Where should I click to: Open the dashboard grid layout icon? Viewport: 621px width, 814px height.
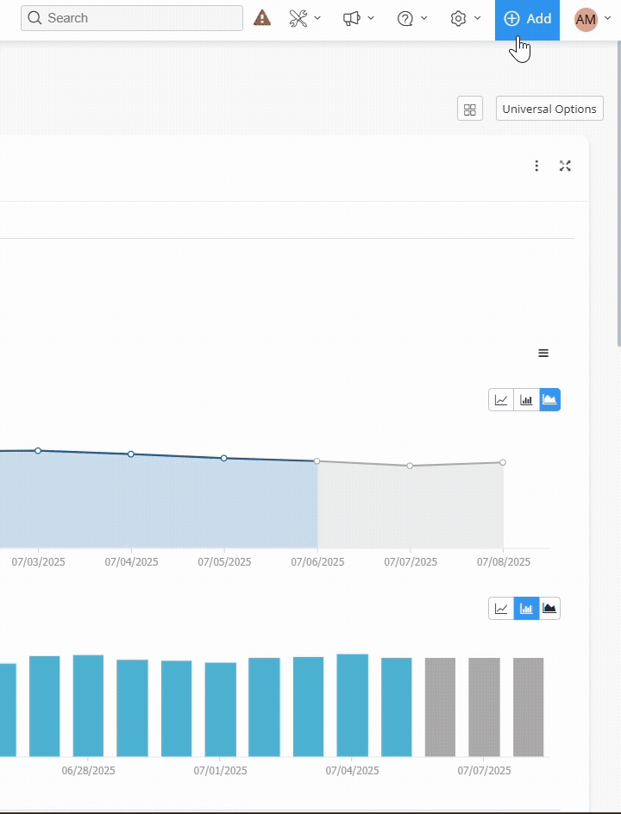[x=470, y=110]
